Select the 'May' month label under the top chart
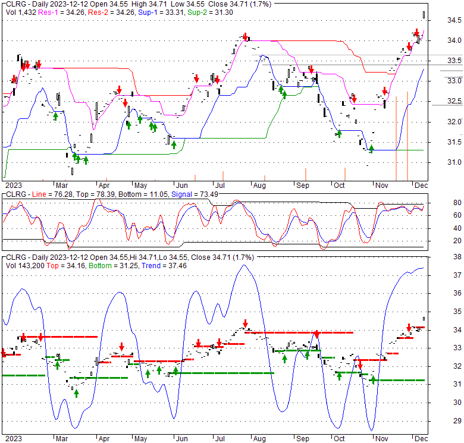The width and height of the screenshot is (464, 443). tap(140, 186)
